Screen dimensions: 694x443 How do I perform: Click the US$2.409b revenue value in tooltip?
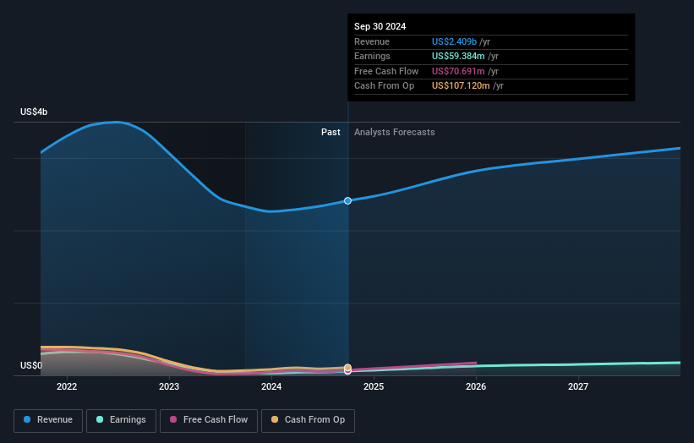pos(454,41)
